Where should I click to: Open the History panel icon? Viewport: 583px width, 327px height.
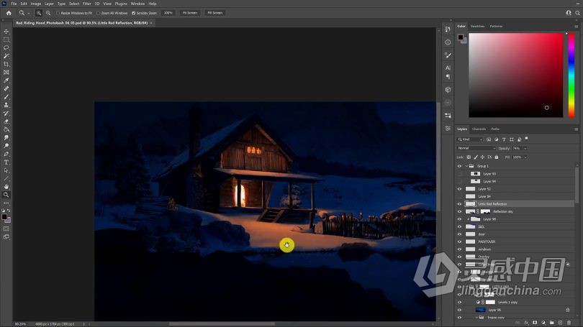pos(448,29)
